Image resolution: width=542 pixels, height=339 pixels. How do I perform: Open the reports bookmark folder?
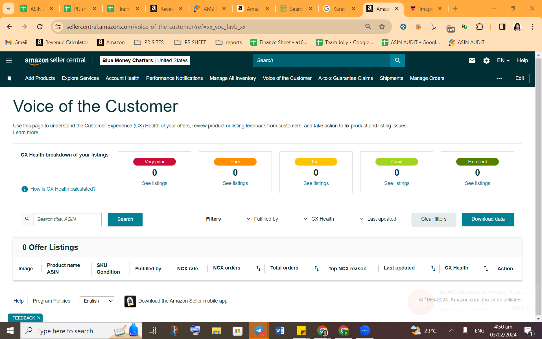point(229,42)
